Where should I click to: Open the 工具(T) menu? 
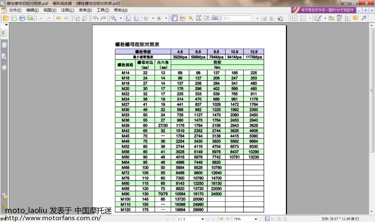click(x=103, y=10)
